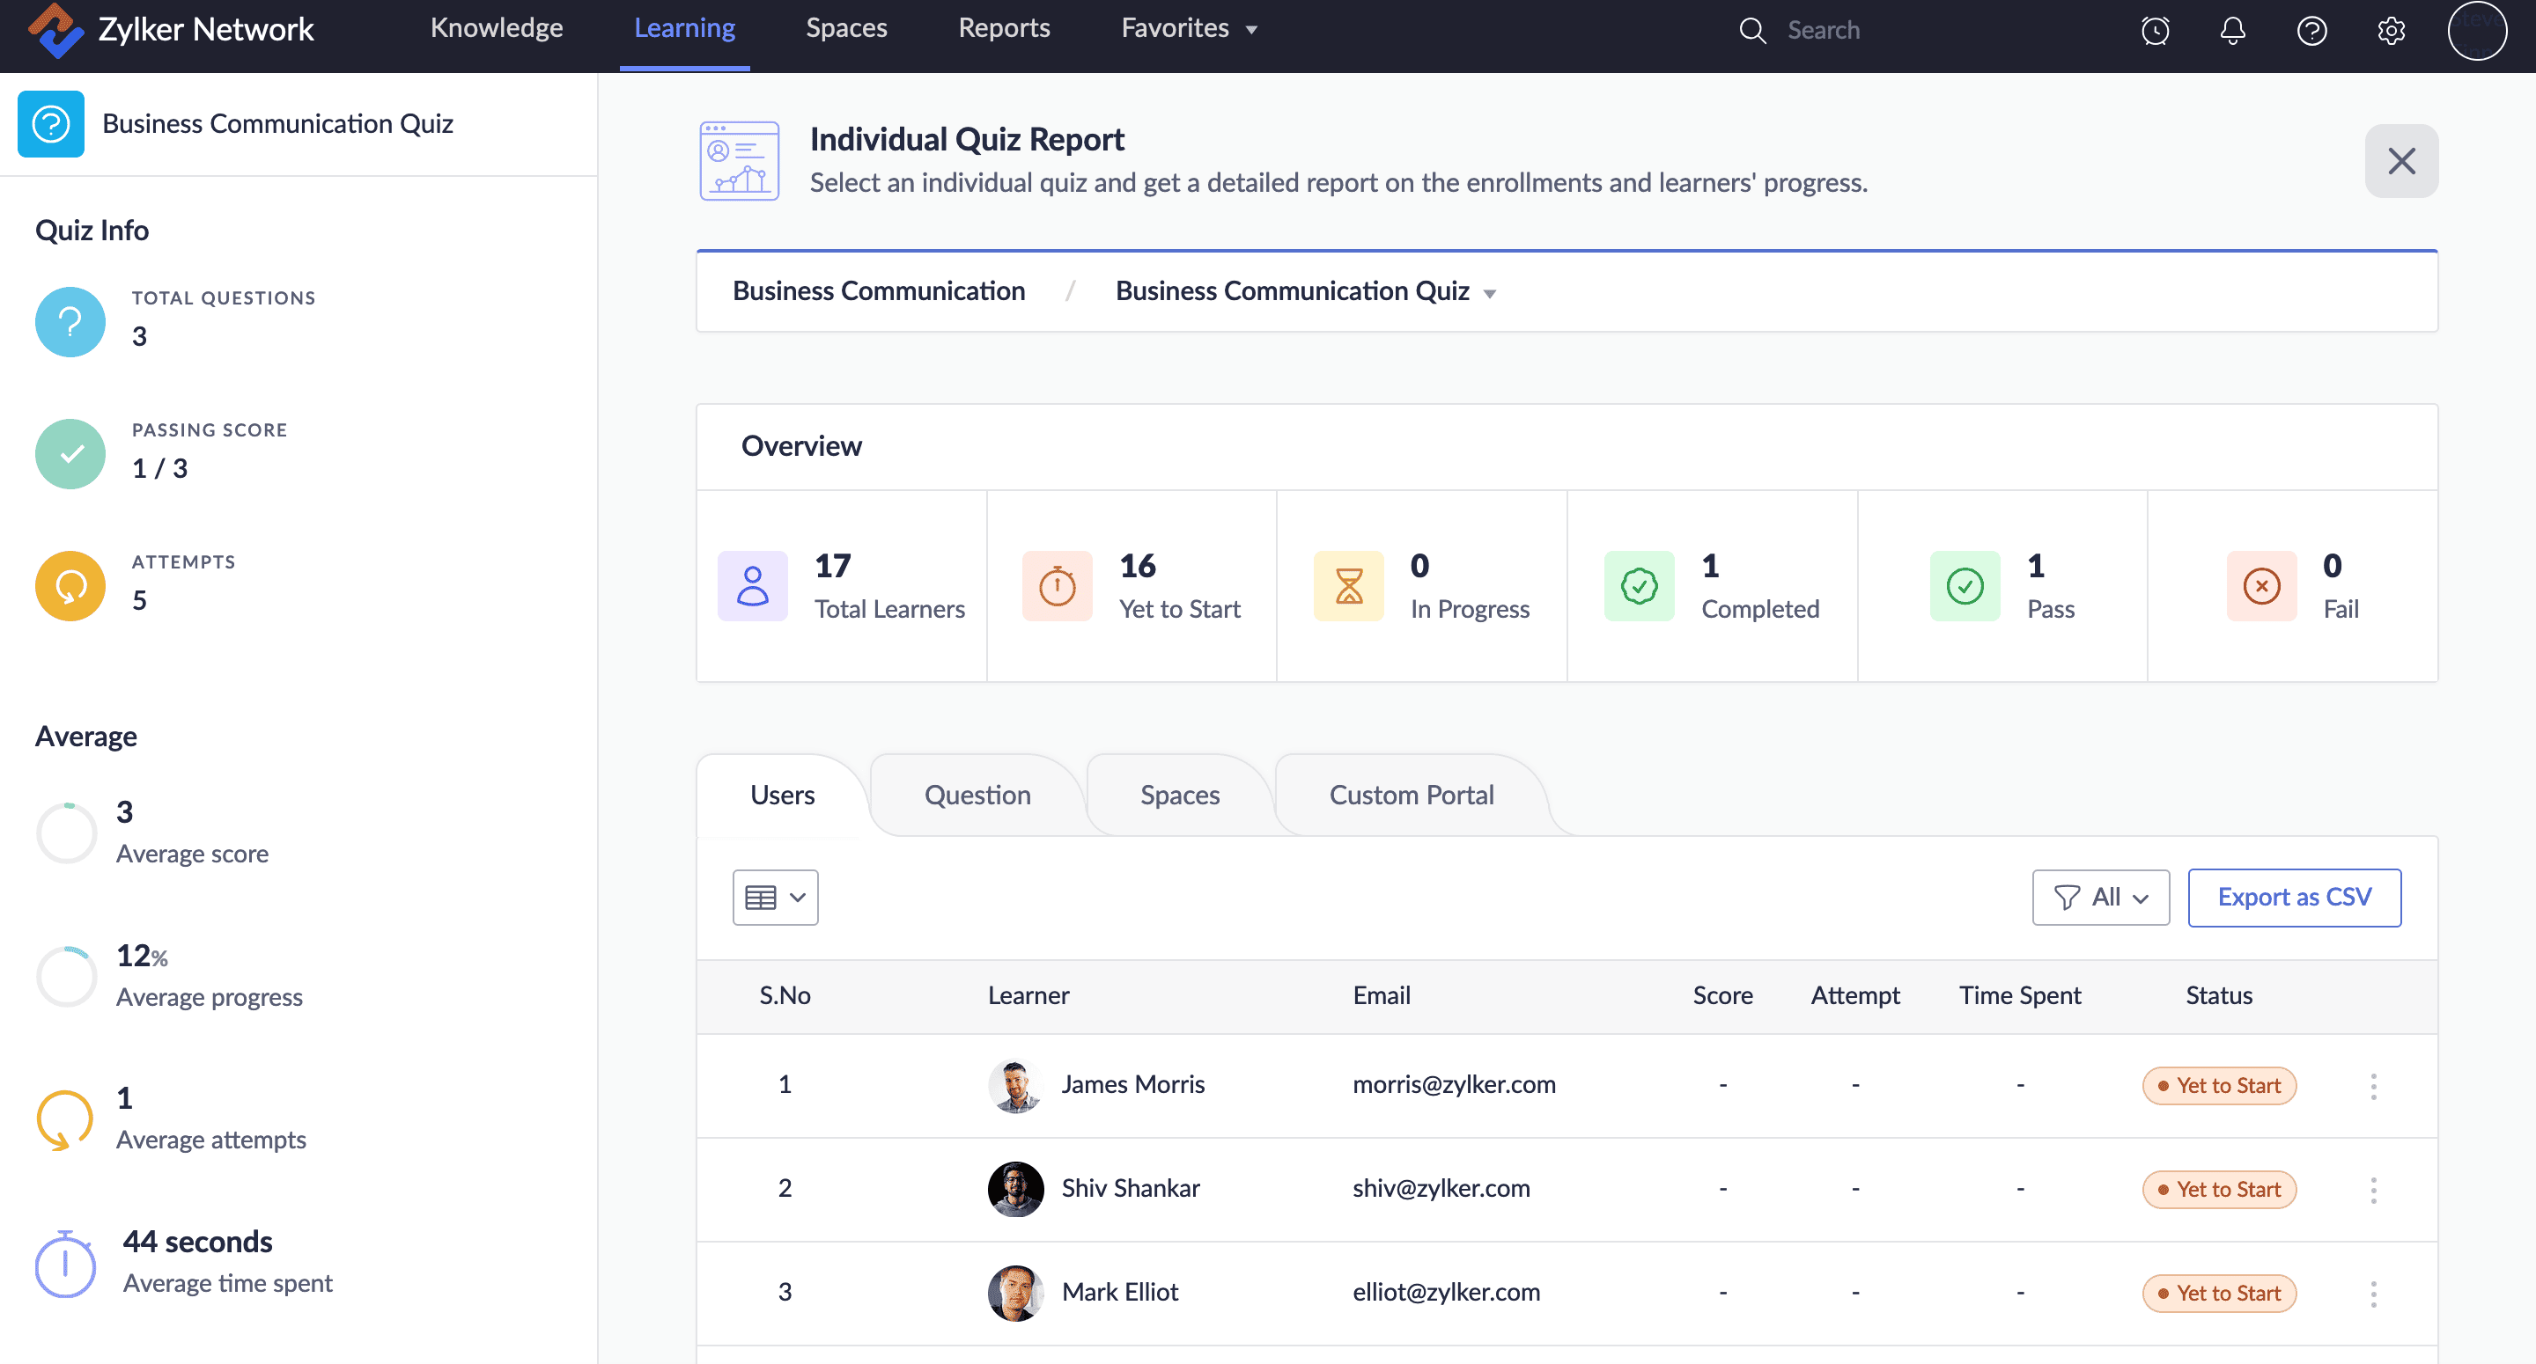The image size is (2536, 1364).
Task: Open the Reports menu item
Action: (x=1003, y=28)
